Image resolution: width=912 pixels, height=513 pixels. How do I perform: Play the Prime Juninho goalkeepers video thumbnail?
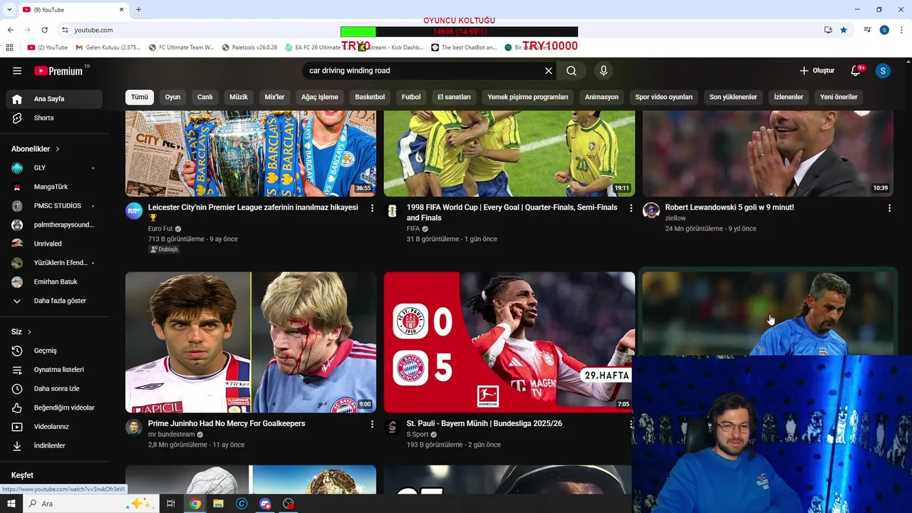[x=251, y=342]
